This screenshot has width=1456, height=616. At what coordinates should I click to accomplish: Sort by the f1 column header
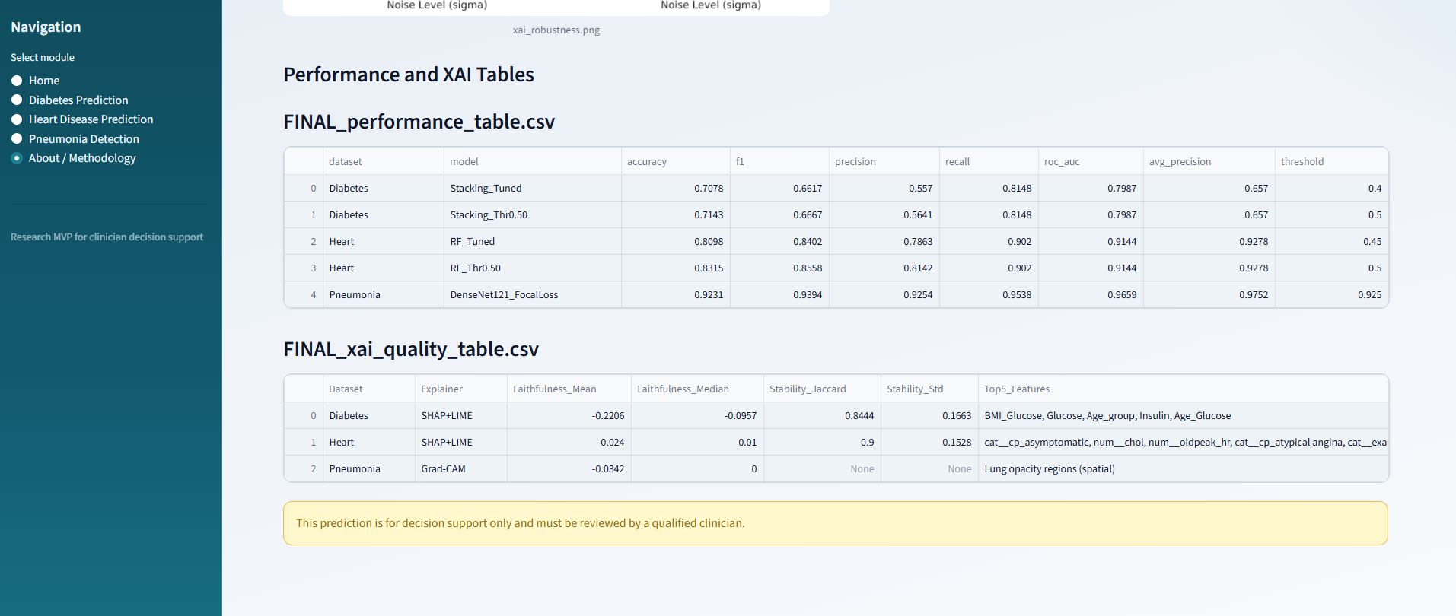point(779,161)
